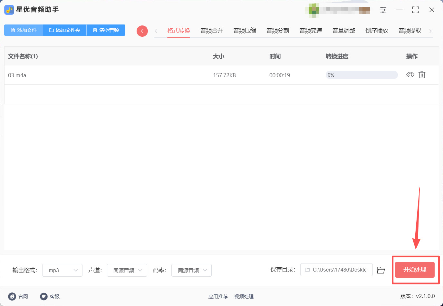This screenshot has width=443, height=306.
Task: Preview 03.m4a with the eye icon
Action: click(x=410, y=75)
